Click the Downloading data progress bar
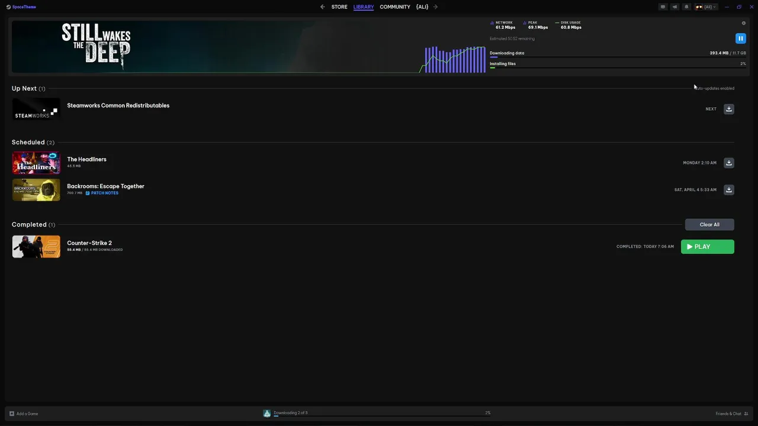Viewport: 758px width, 426px height. [618, 57]
